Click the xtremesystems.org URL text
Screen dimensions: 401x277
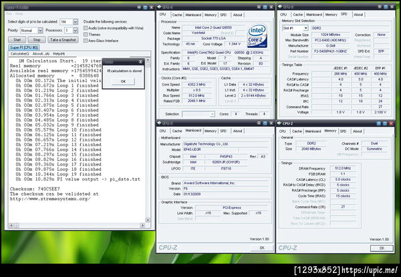pos(50,199)
